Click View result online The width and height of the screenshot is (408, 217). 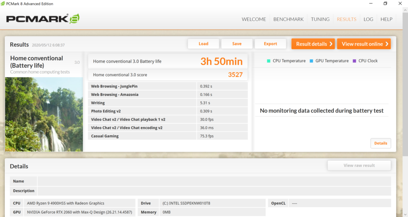[364, 44]
